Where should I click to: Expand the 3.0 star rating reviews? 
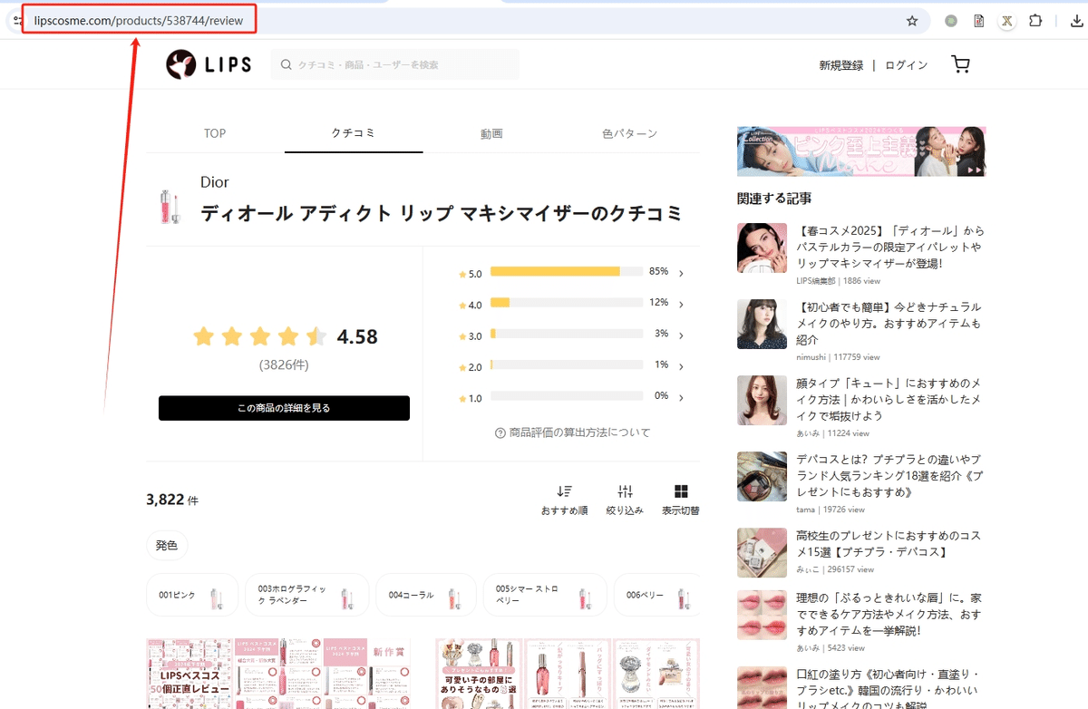pos(681,335)
